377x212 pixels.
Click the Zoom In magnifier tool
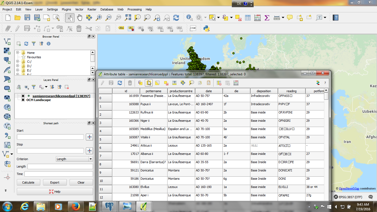[99, 18]
